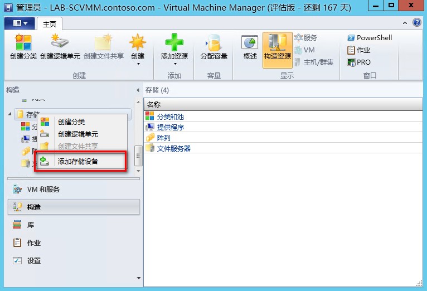The width and height of the screenshot is (427, 291).
Task: Click greyed 创建文件共享 context menu entry
Action: (x=83, y=146)
